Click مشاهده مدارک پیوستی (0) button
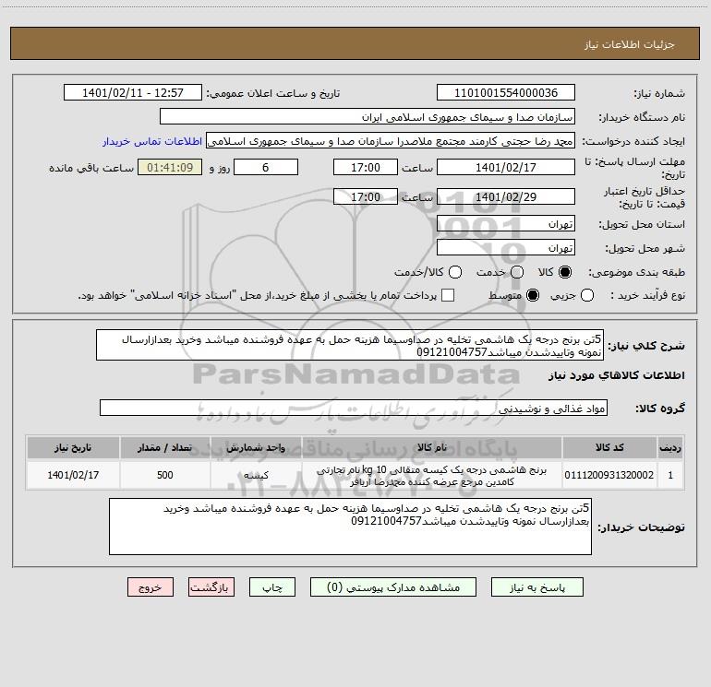The image size is (711, 687). pyautogui.click(x=393, y=587)
